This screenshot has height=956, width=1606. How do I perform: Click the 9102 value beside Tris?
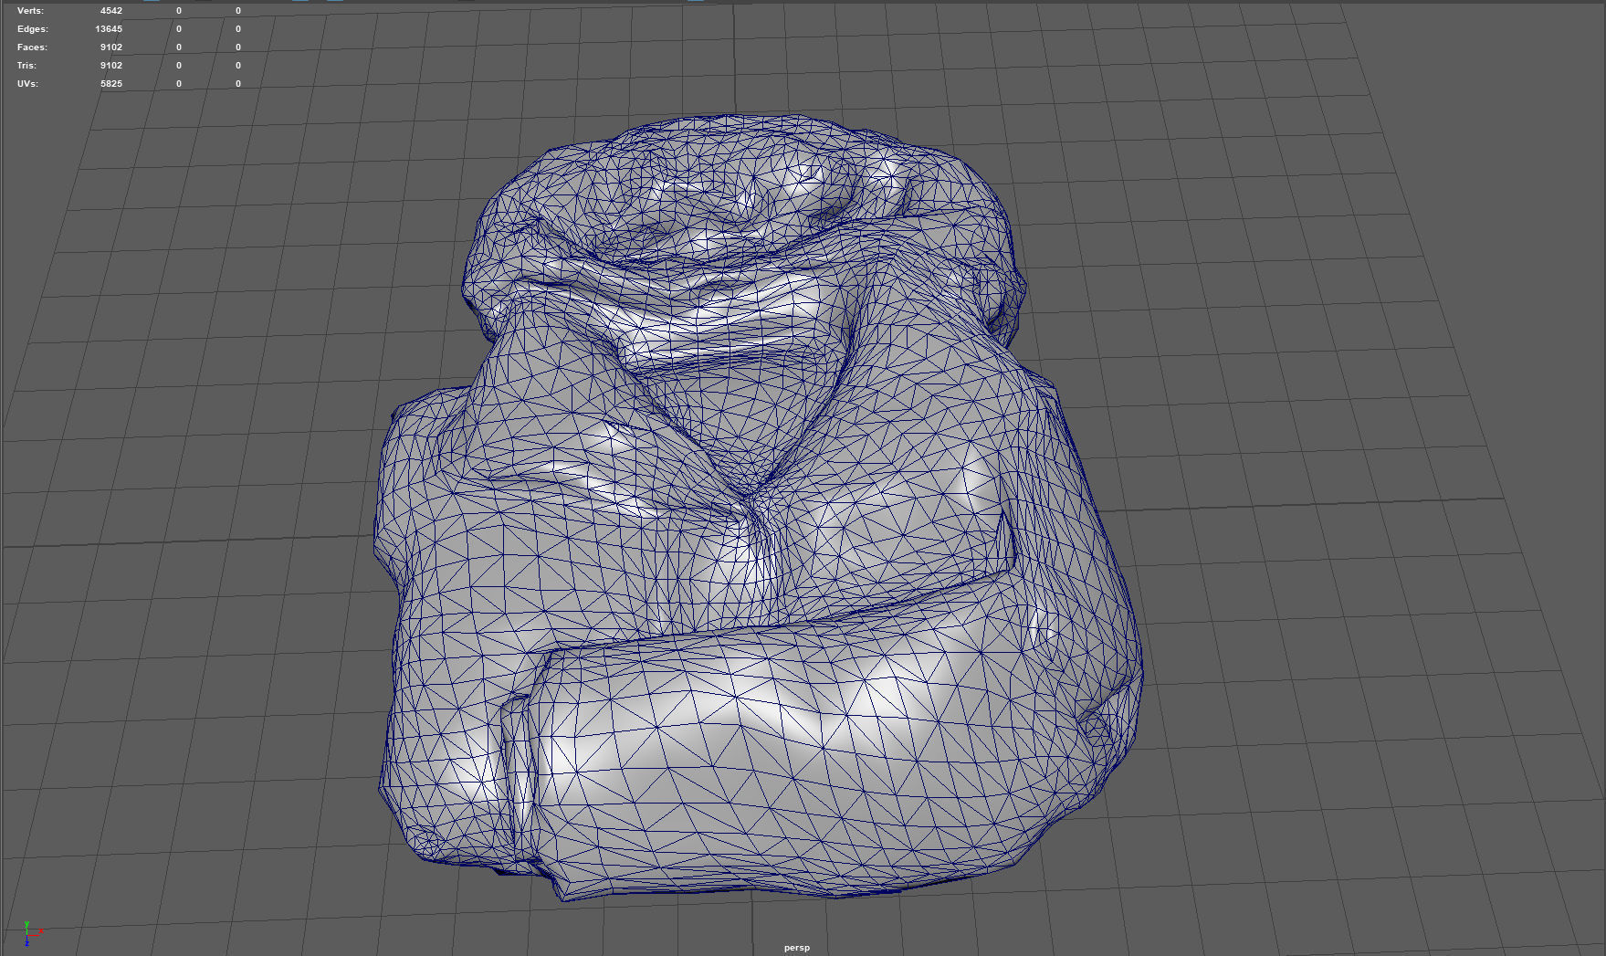(x=111, y=66)
